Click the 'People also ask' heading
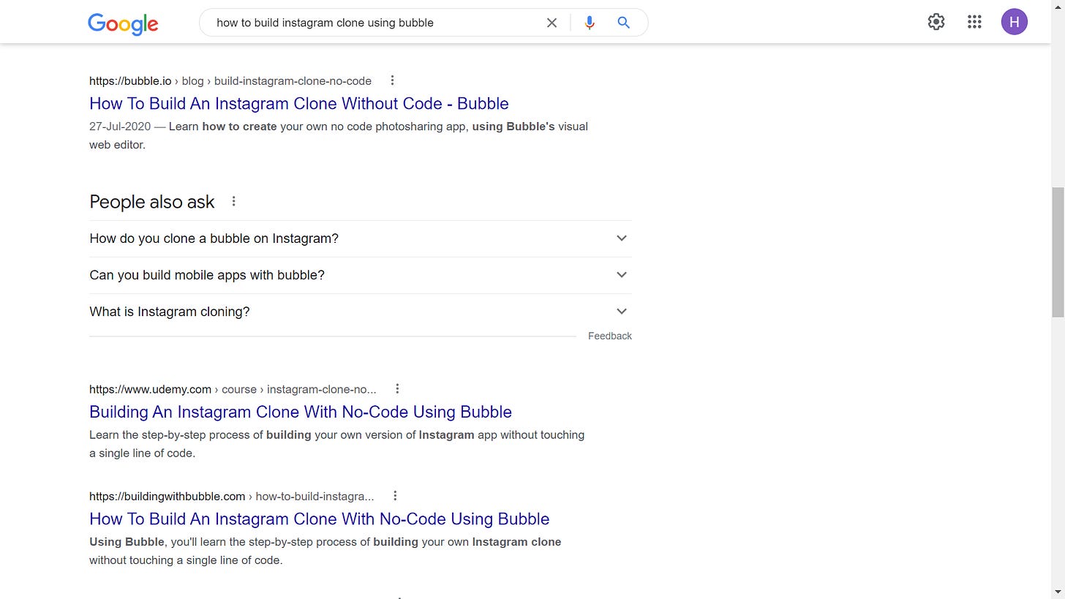This screenshot has width=1065, height=599. pyautogui.click(x=152, y=202)
